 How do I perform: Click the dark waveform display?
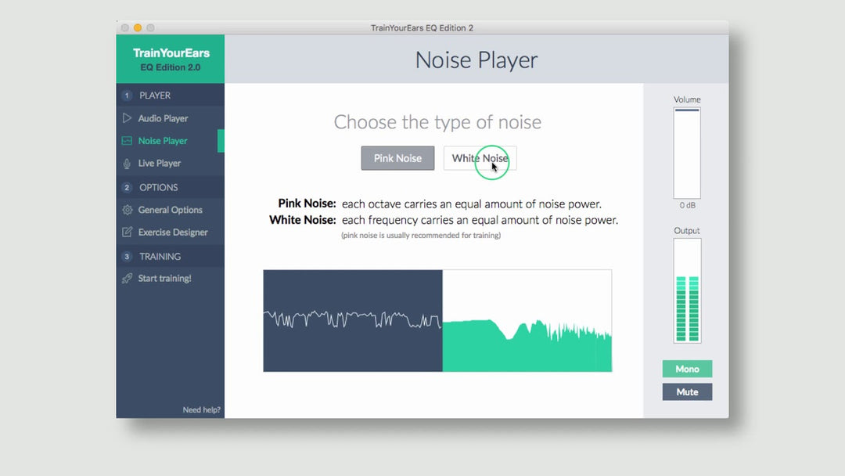click(353, 321)
